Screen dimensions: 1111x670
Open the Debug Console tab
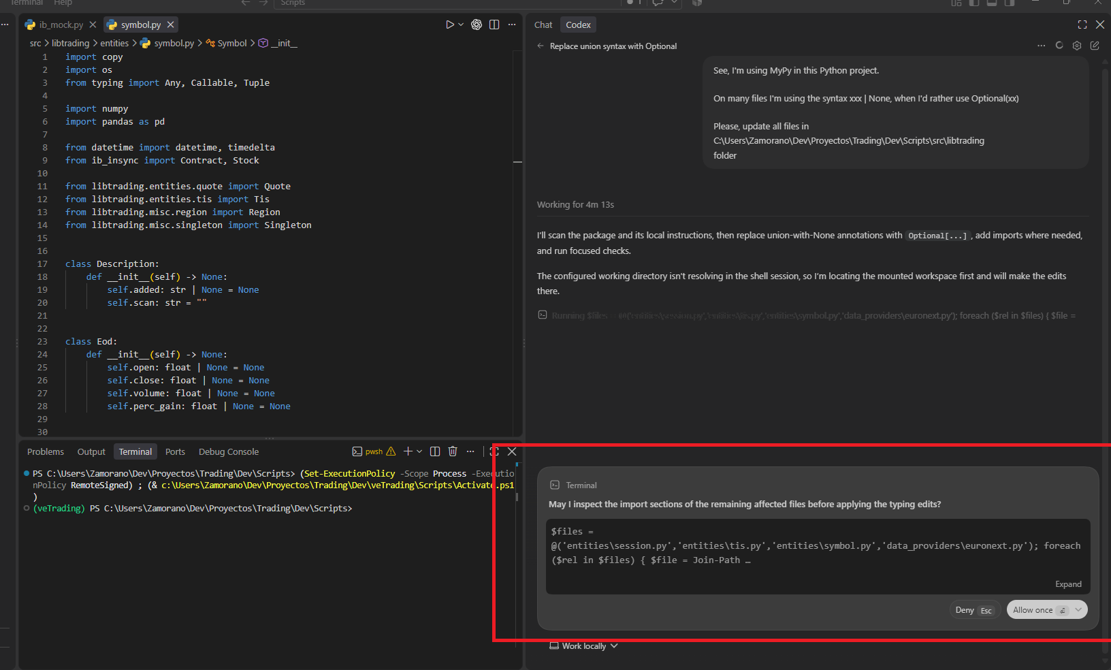[x=229, y=451]
